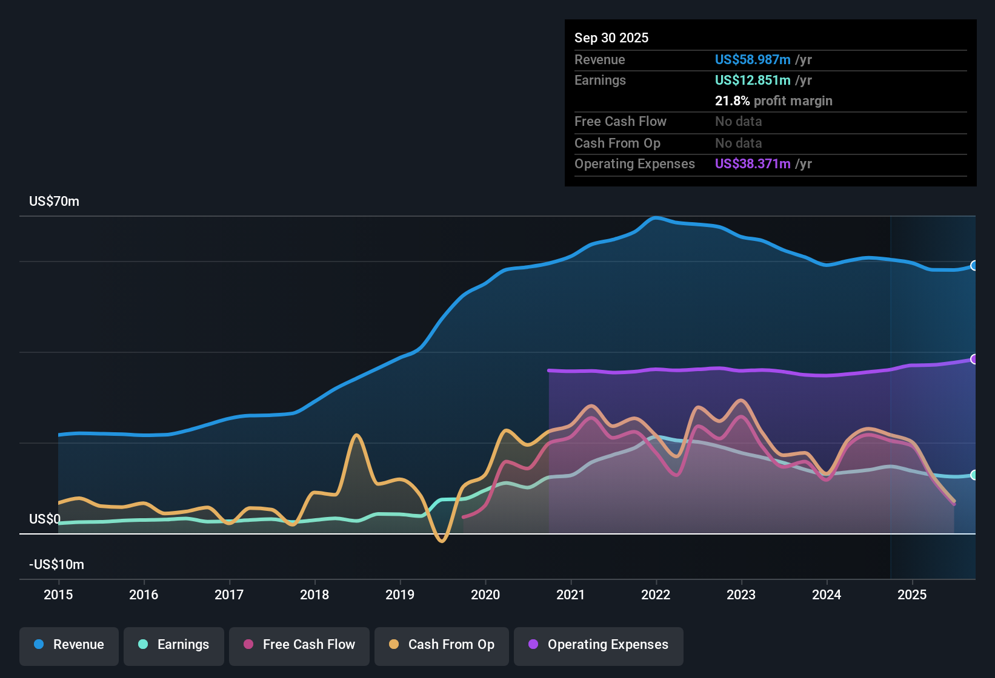Click the orange Cash From Op dot
This screenshot has width=995, height=678.
point(394,645)
